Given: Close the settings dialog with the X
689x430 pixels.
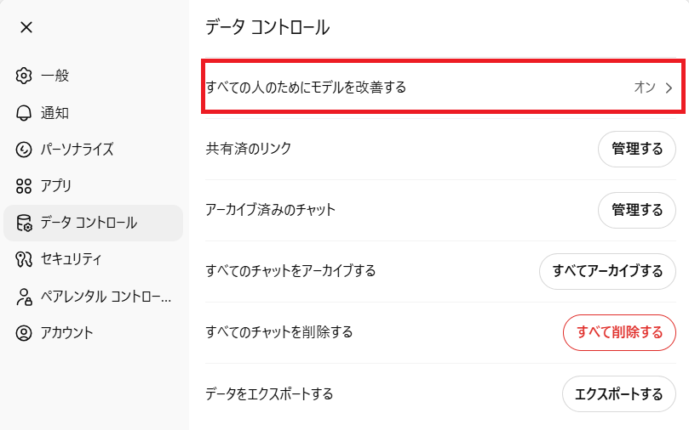Looking at the screenshot, I should [x=26, y=27].
